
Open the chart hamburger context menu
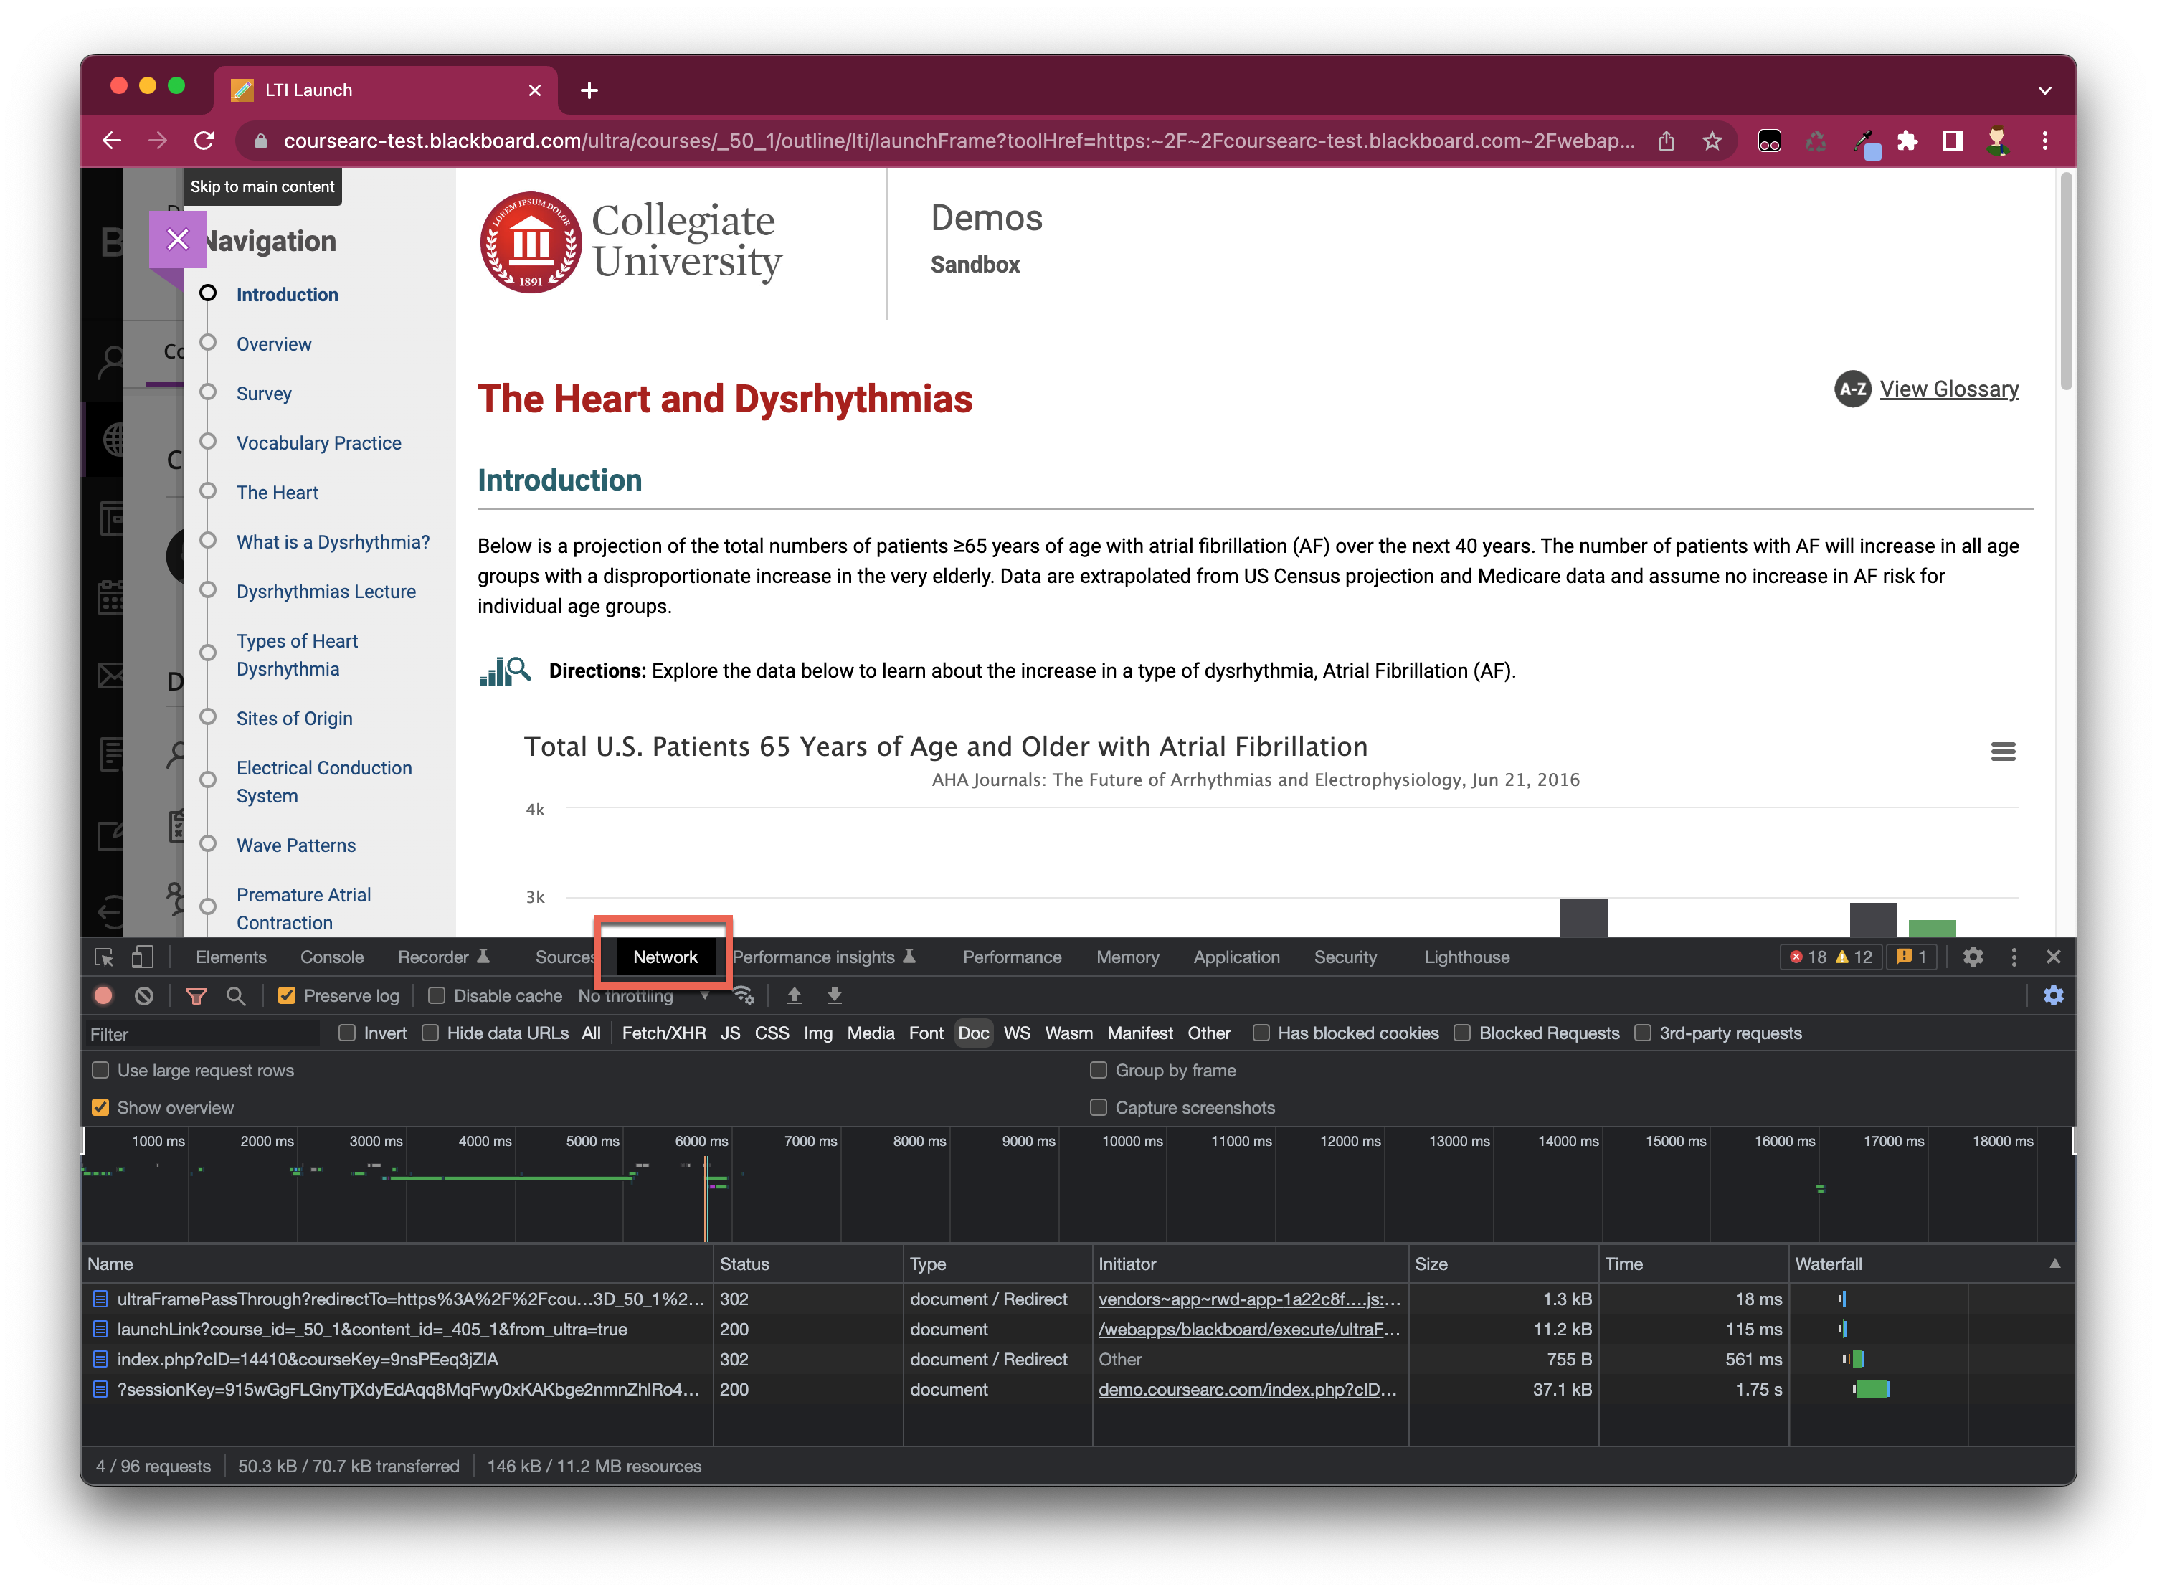[2002, 752]
